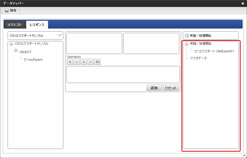Click the form icon next to 申請／処理開始 header
The width and height of the screenshot is (247, 158).
tap(187, 36)
